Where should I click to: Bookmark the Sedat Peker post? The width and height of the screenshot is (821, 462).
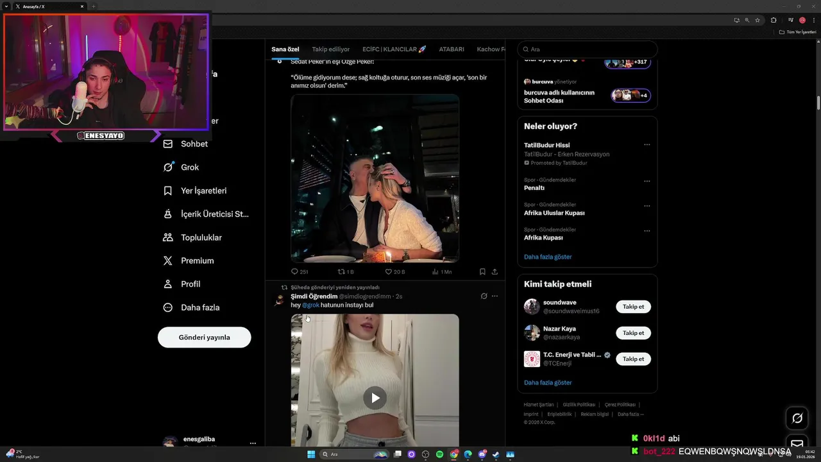click(x=482, y=272)
